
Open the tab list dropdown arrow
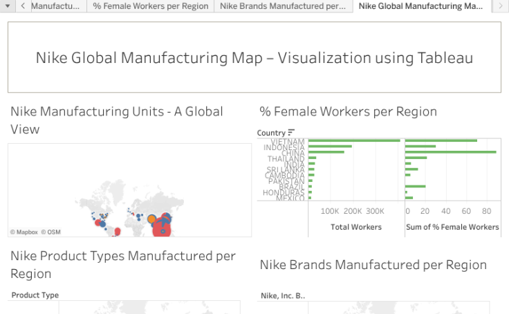click(8, 6)
